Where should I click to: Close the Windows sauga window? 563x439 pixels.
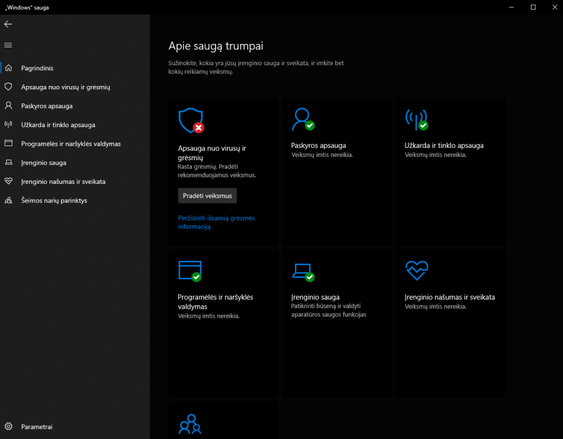555,7
